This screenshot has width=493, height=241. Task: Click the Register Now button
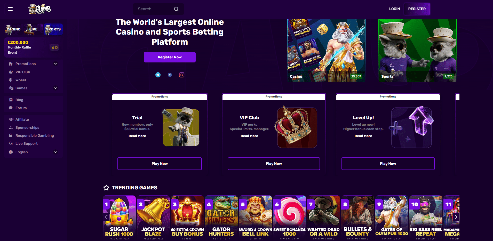(x=170, y=57)
